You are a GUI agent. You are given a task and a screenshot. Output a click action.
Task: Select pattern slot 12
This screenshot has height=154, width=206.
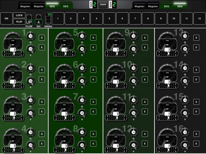pos(199,18)
